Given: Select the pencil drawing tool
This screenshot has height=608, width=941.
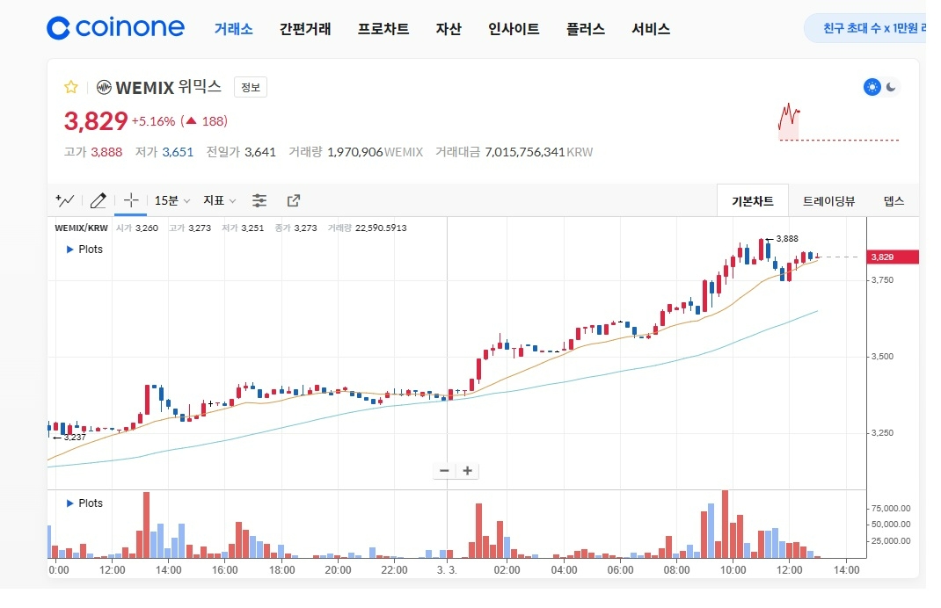Looking at the screenshot, I should click(98, 200).
